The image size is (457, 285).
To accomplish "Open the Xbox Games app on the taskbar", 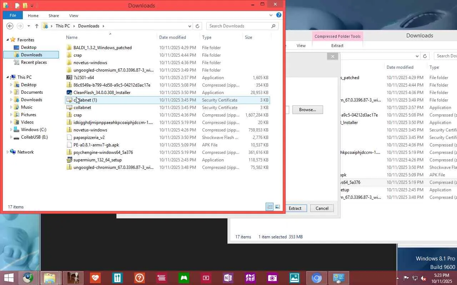I will [x=184, y=278].
